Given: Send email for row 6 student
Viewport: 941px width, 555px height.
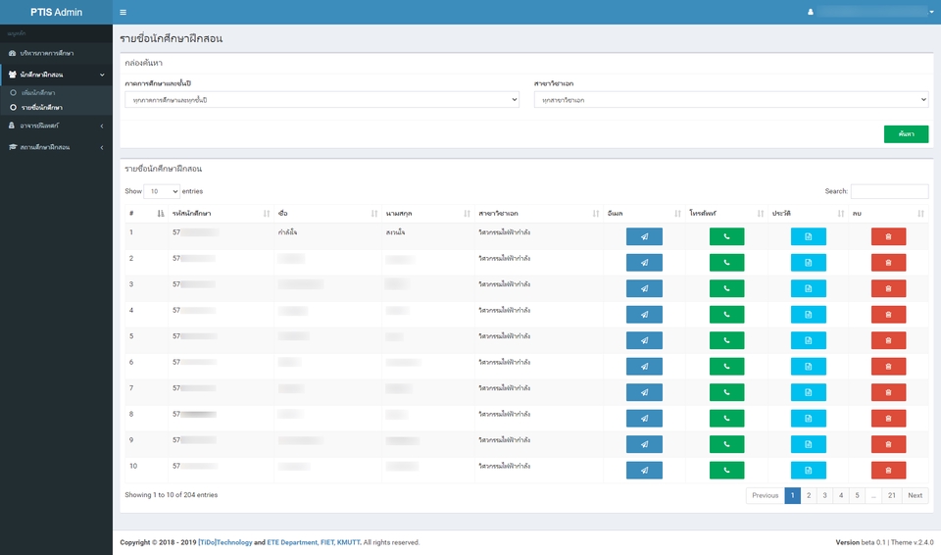Looking at the screenshot, I should 644,367.
